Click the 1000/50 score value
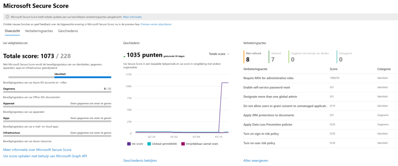 [335, 78]
